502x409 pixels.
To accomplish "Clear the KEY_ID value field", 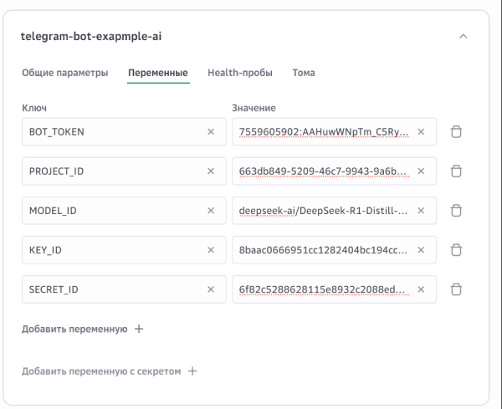I will pyautogui.click(x=421, y=250).
